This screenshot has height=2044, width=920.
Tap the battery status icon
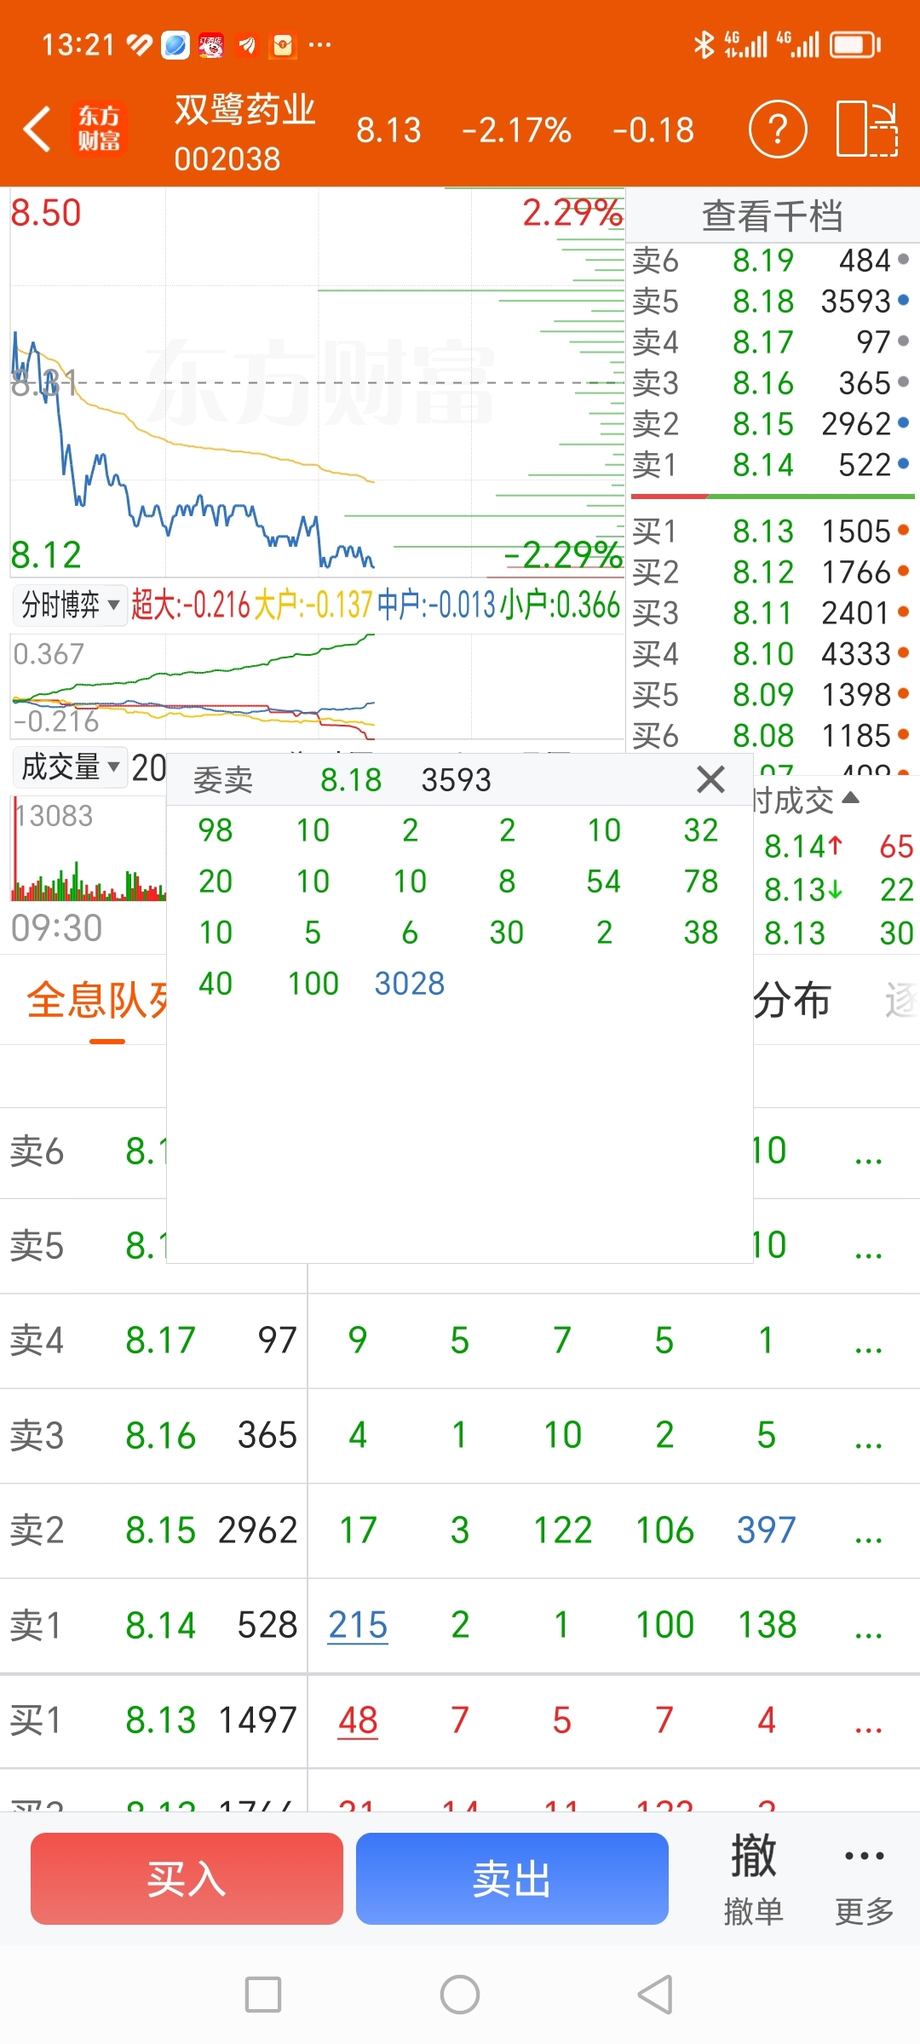[855, 44]
